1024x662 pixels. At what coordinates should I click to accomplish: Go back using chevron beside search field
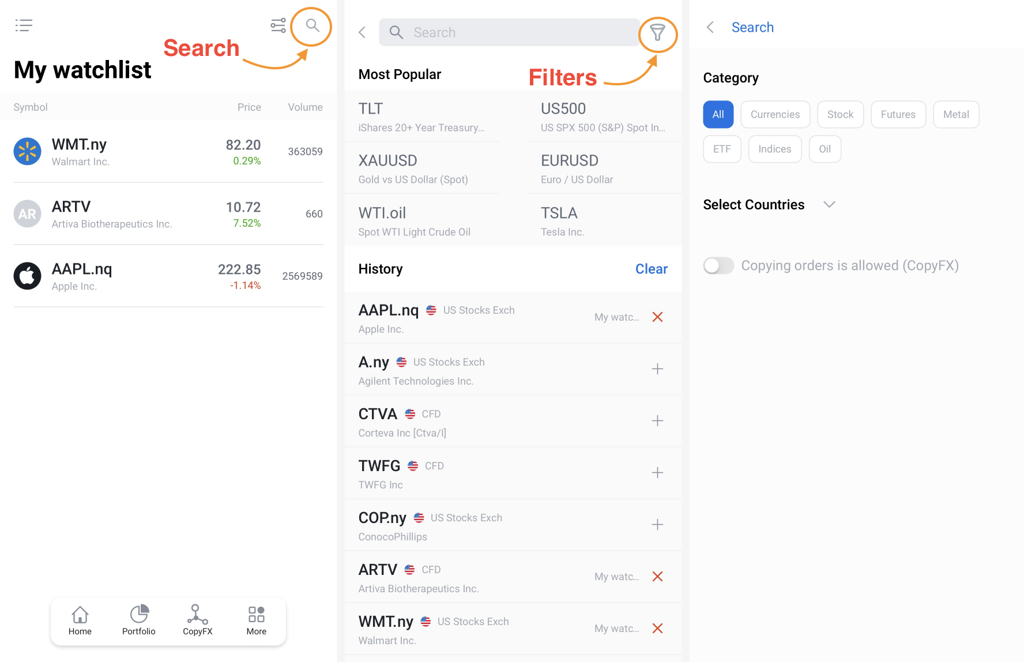(x=362, y=32)
